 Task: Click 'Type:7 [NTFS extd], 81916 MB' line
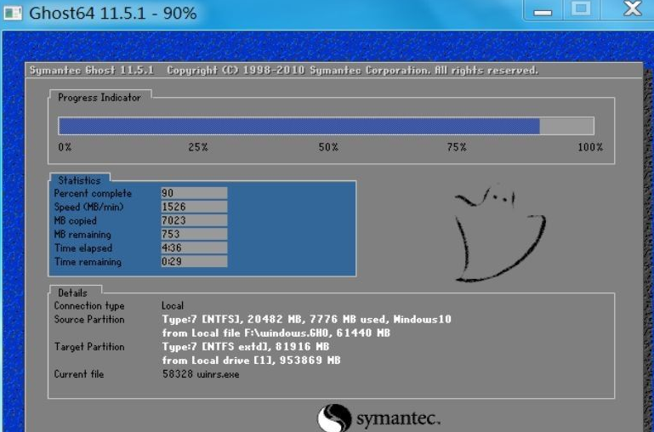click(x=246, y=346)
